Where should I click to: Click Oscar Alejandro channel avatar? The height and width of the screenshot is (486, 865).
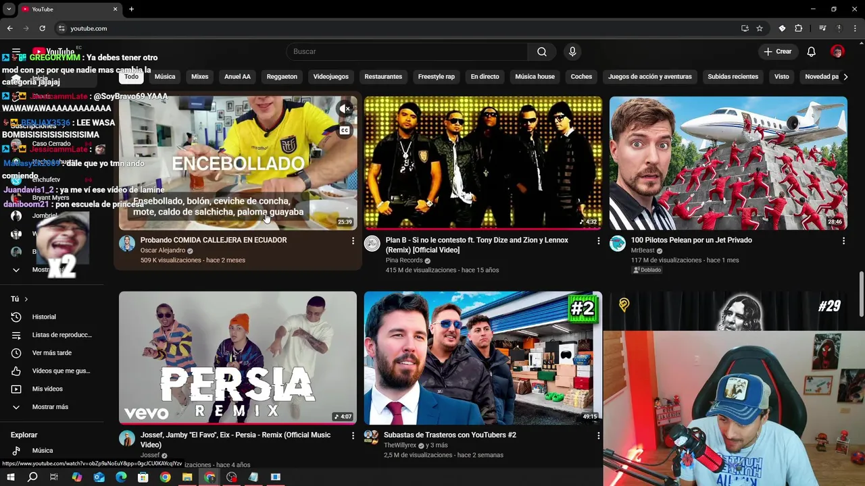127,244
